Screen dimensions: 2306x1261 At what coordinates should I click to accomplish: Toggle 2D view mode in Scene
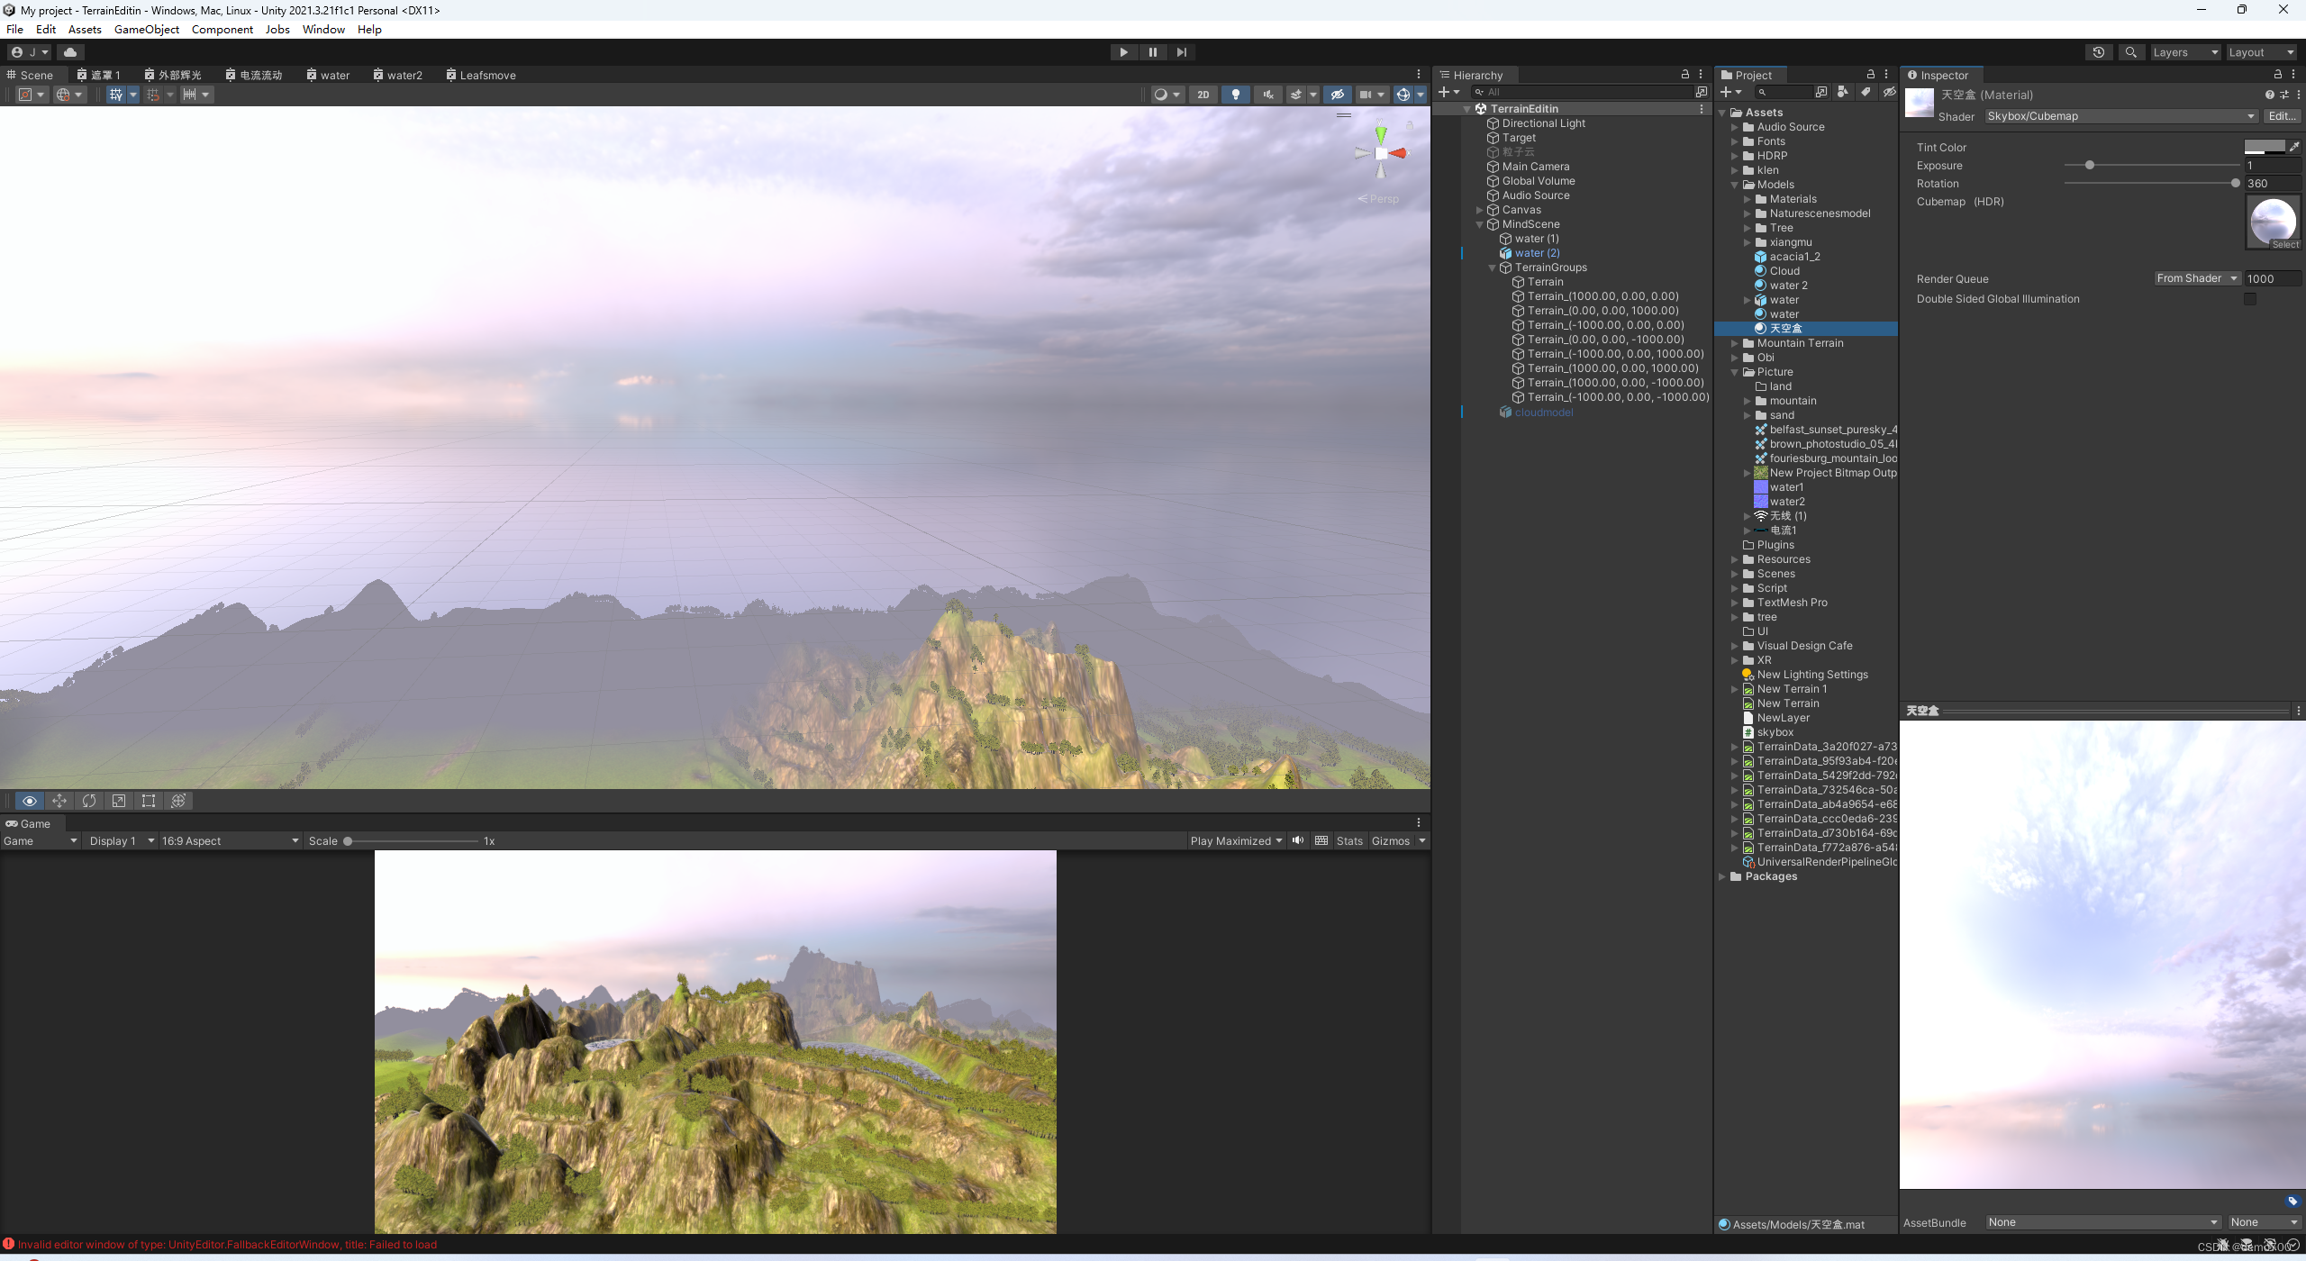[1203, 95]
